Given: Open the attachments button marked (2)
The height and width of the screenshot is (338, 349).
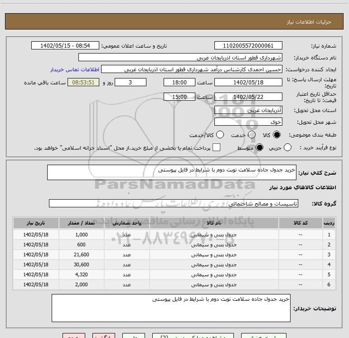Looking at the screenshot, I should 193,336.
